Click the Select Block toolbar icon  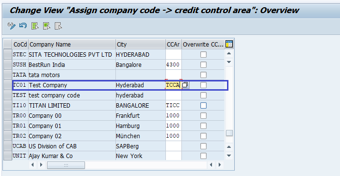(47, 26)
